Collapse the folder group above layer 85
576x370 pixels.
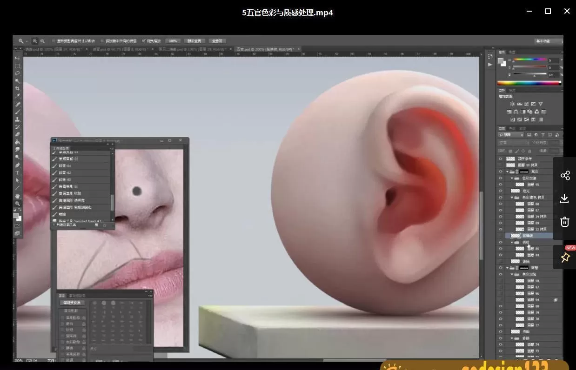click(x=512, y=243)
